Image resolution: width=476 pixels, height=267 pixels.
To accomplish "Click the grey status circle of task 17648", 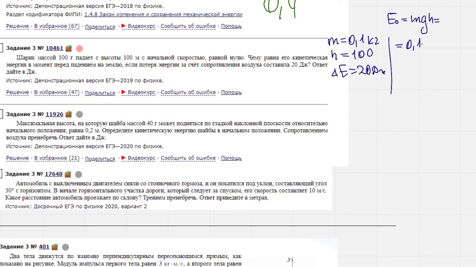I will (x=78, y=174).
